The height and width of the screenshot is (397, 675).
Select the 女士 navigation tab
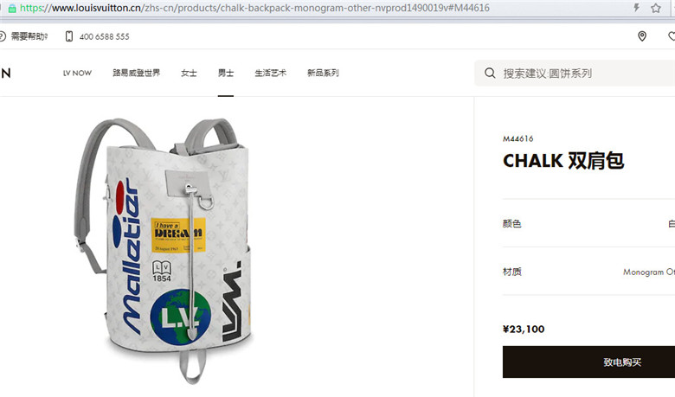[x=189, y=74]
